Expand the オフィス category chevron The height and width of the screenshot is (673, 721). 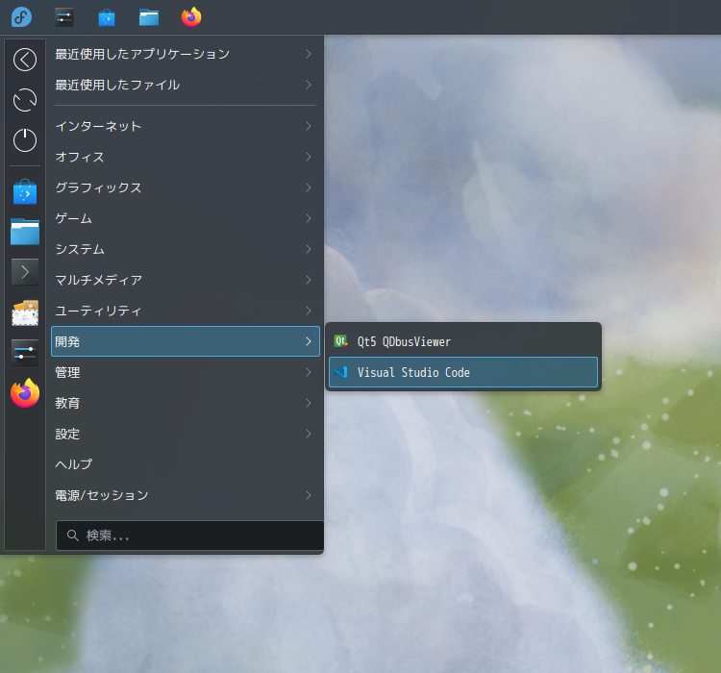[x=309, y=157]
